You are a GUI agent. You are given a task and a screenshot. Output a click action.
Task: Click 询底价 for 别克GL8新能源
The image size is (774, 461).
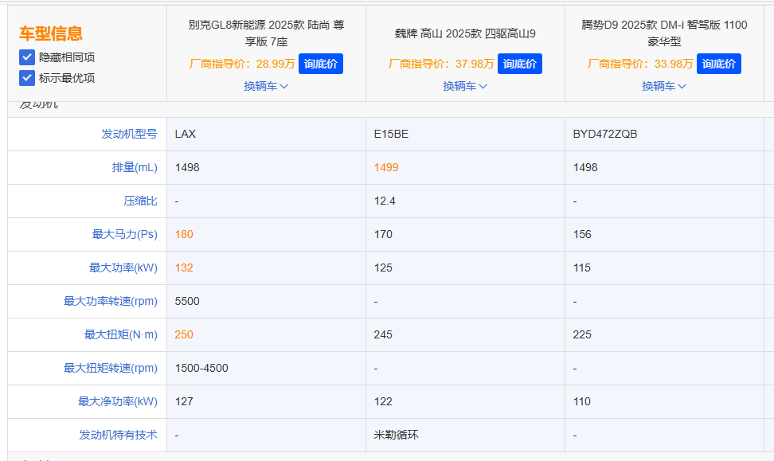pyautogui.click(x=321, y=64)
